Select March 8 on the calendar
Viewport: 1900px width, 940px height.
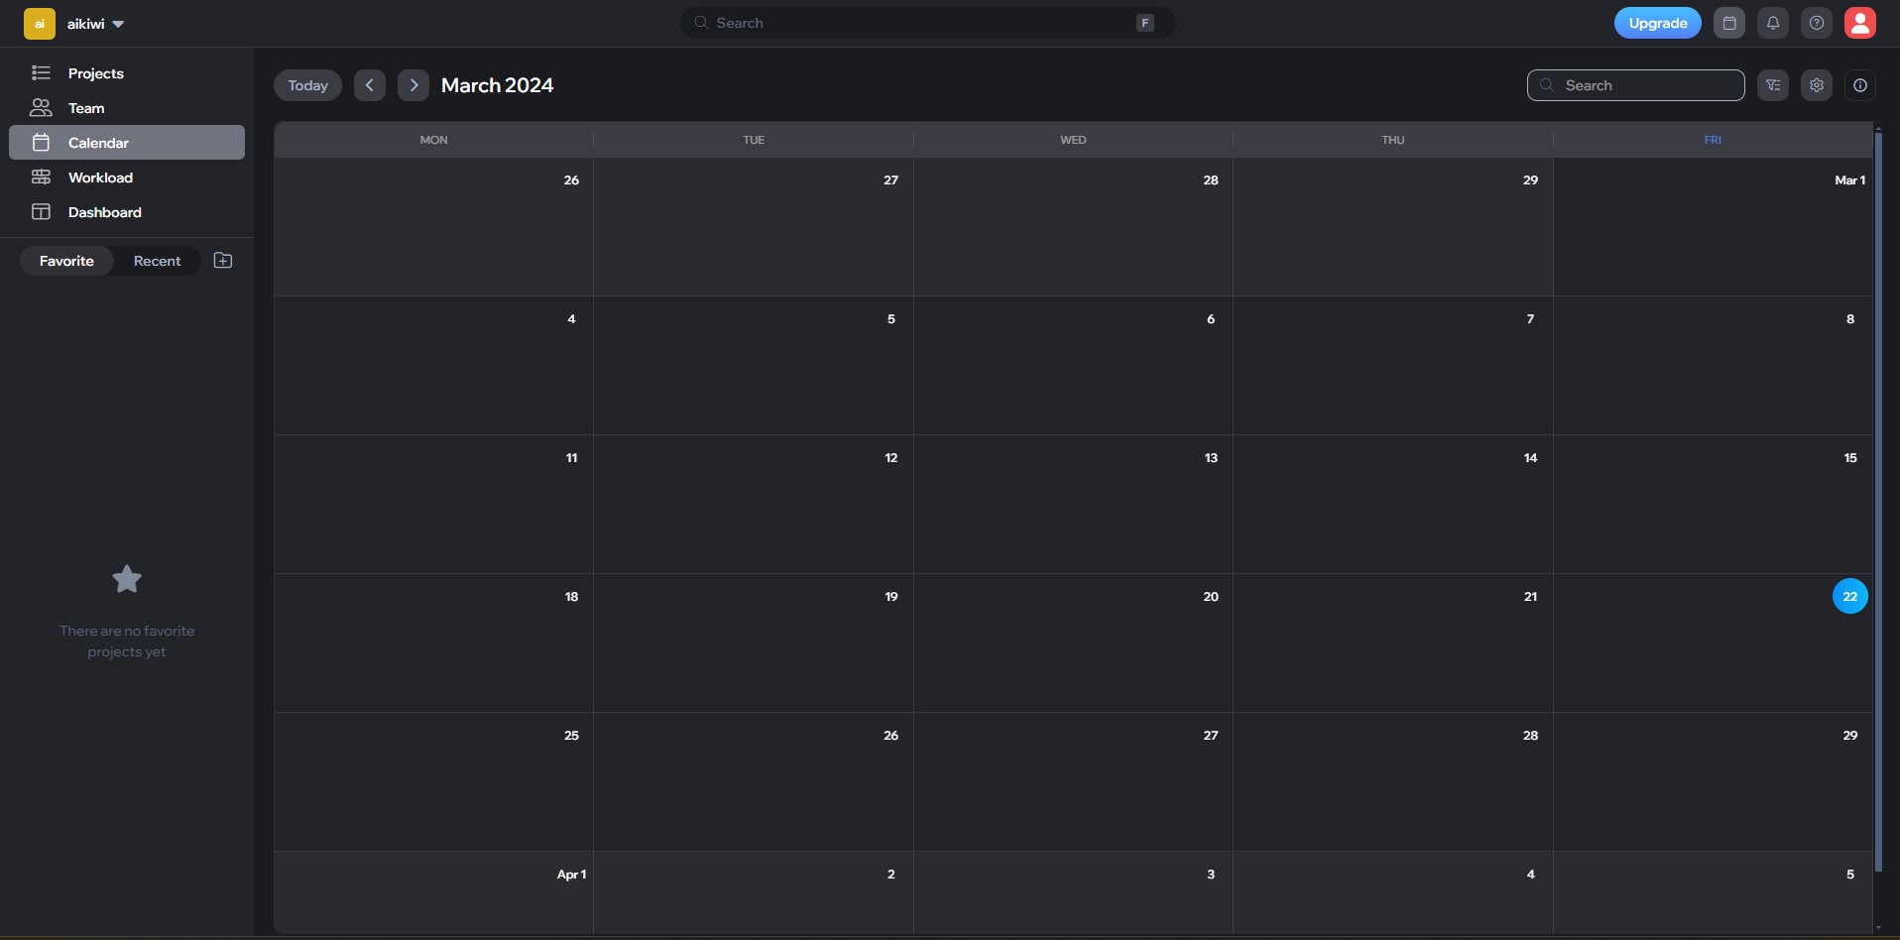pyautogui.click(x=1713, y=366)
